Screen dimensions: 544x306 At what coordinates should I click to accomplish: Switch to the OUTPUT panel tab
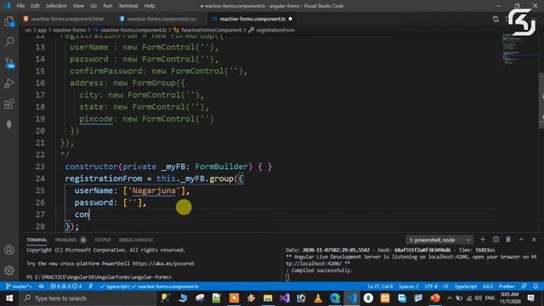(x=103, y=240)
